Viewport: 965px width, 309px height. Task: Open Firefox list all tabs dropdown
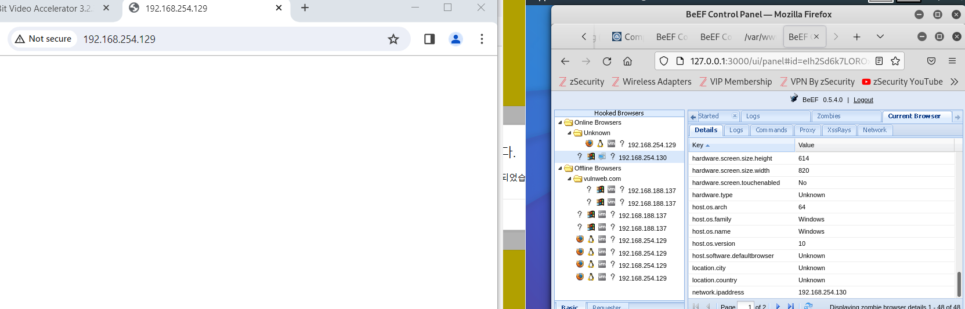[880, 37]
